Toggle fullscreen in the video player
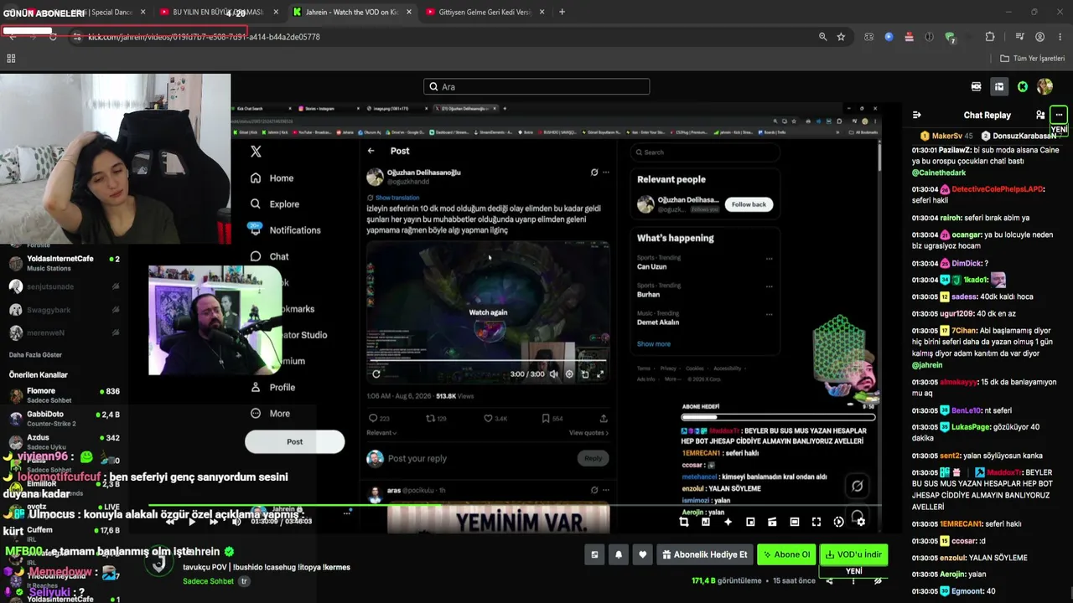 click(x=816, y=522)
